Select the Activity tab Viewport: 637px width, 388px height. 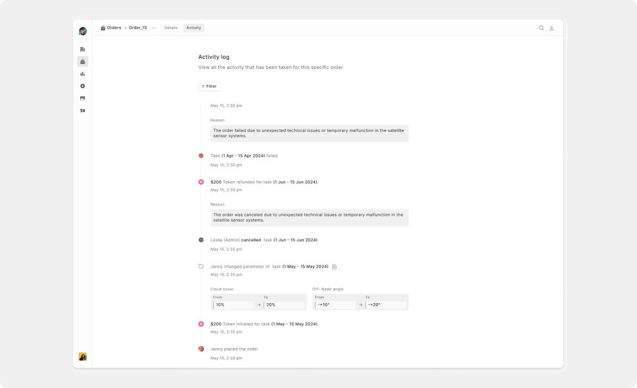click(194, 28)
